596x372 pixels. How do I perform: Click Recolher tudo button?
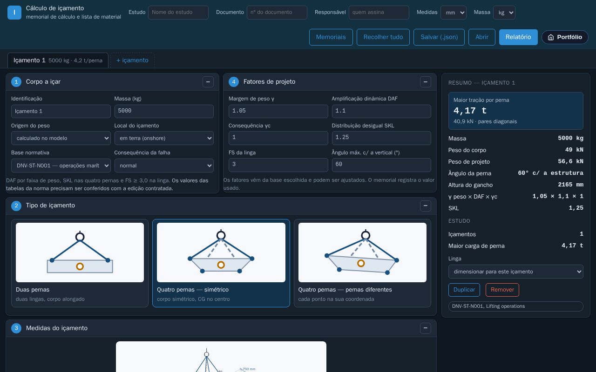[383, 37]
